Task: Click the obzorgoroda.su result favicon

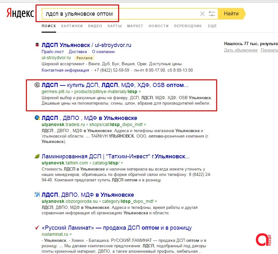Action: tap(37, 195)
